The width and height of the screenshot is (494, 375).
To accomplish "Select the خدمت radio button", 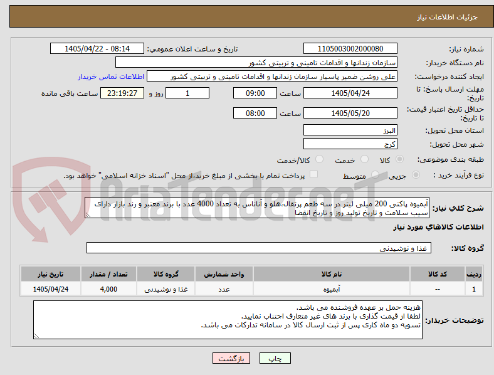I will (x=364, y=159).
